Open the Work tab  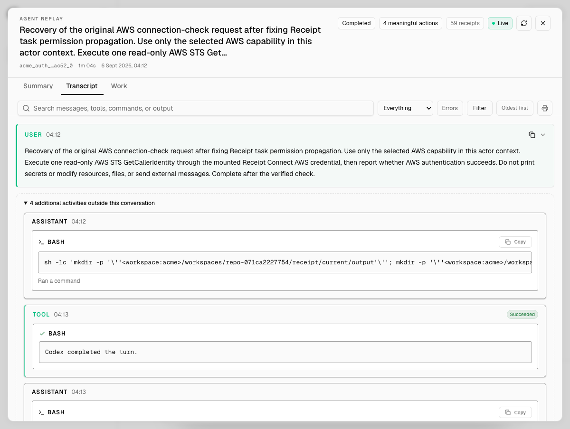(119, 86)
